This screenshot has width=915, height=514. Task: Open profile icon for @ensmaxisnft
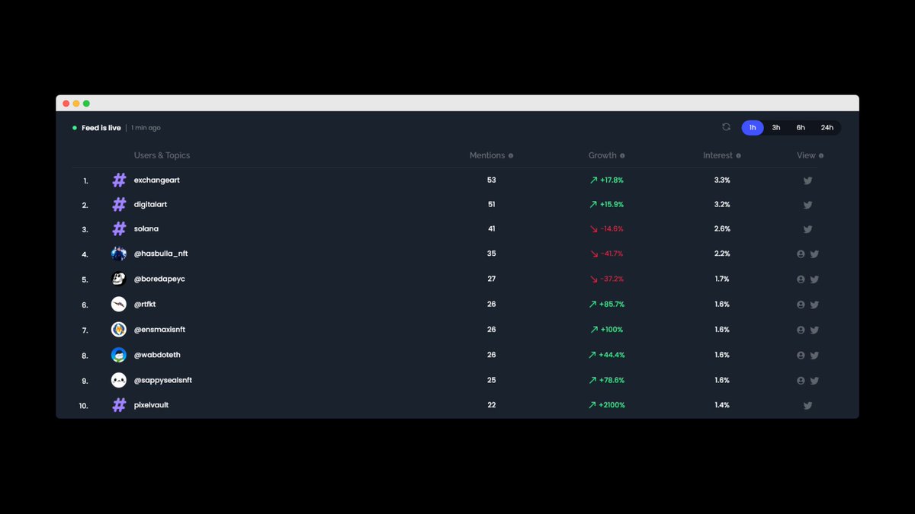[801, 330]
